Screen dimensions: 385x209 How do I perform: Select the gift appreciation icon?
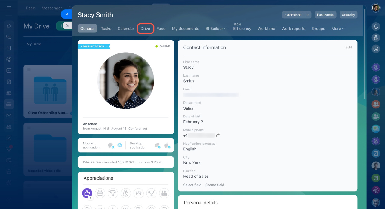point(100,193)
